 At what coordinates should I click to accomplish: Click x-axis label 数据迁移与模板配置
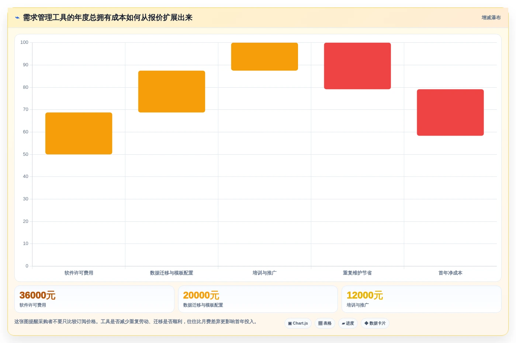[172, 273]
